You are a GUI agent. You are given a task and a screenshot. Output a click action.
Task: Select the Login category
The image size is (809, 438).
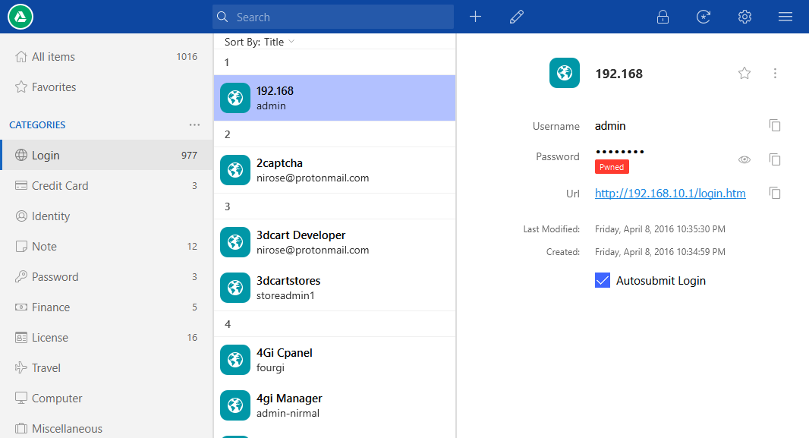106,156
